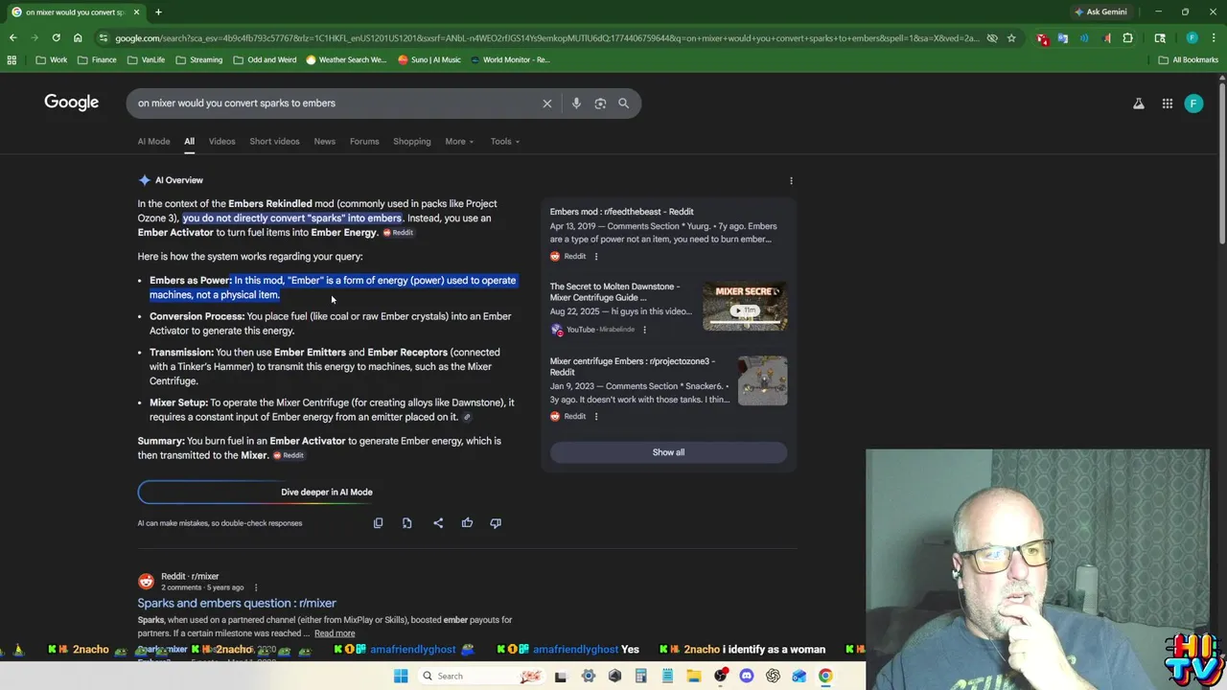Open options for the YouTube Mirabelinde source

[644, 330]
